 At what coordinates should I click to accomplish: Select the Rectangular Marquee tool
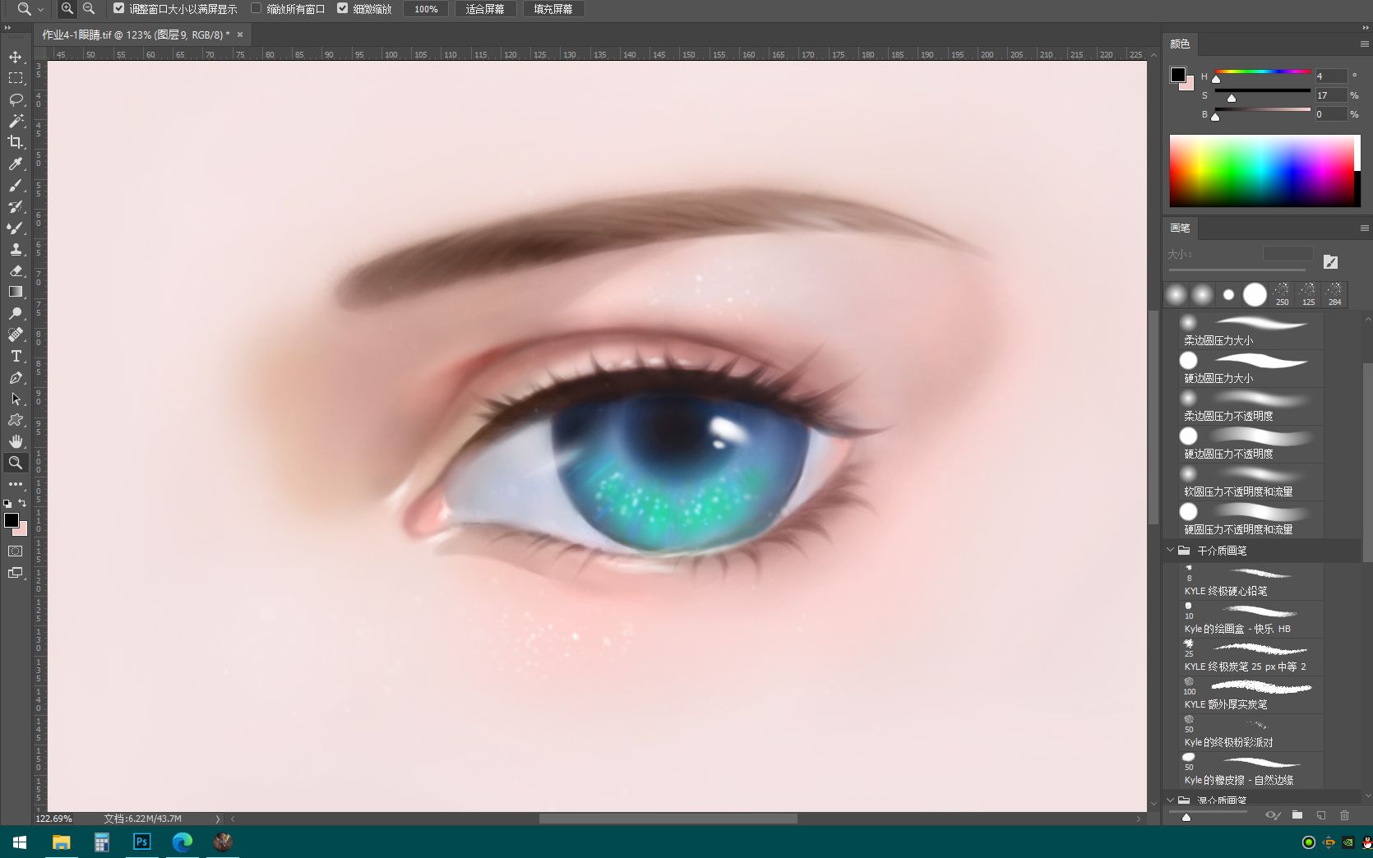(x=16, y=78)
